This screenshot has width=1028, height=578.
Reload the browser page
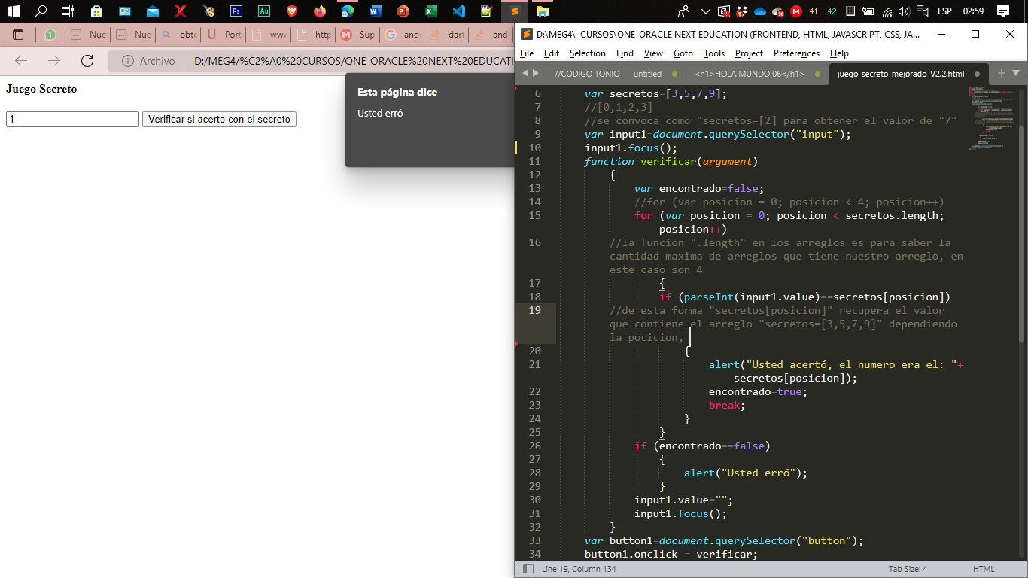tap(87, 61)
